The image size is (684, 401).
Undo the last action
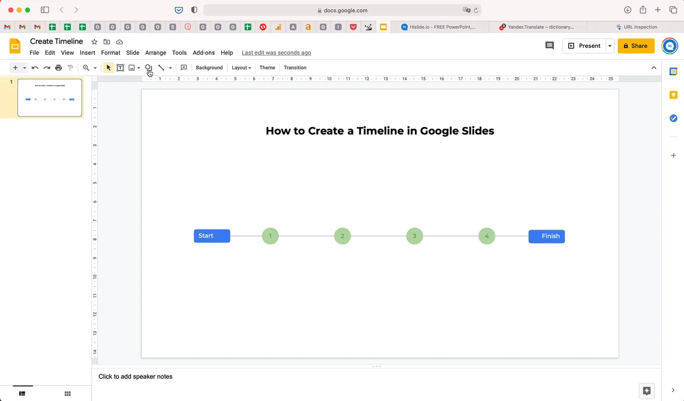[x=35, y=68]
